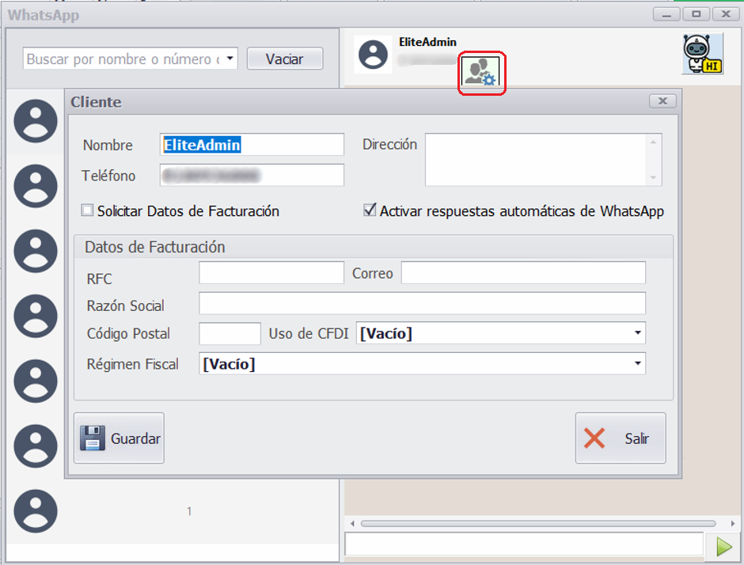This screenshot has height=565, width=744.
Task: Open the Régimen Fiscal dropdown
Action: (x=637, y=363)
